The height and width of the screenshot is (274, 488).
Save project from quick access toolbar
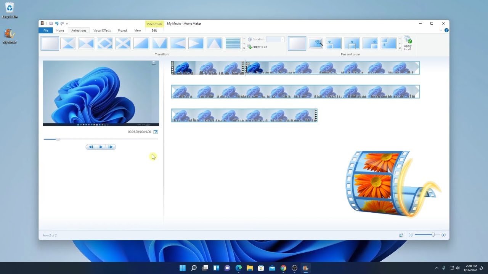pyautogui.click(x=51, y=24)
